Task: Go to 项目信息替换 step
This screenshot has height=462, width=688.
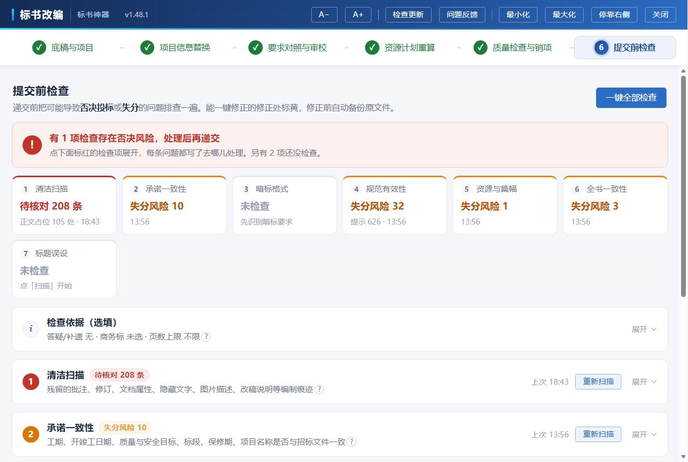Action: pyautogui.click(x=175, y=47)
